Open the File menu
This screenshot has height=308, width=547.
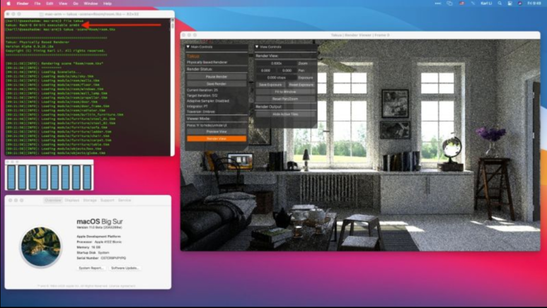tap(38, 4)
